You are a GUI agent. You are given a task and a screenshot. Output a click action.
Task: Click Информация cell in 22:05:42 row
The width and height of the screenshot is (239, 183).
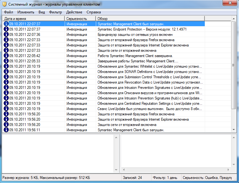tap(77, 56)
